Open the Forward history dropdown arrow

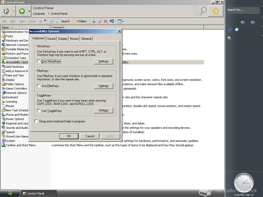point(29,11)
